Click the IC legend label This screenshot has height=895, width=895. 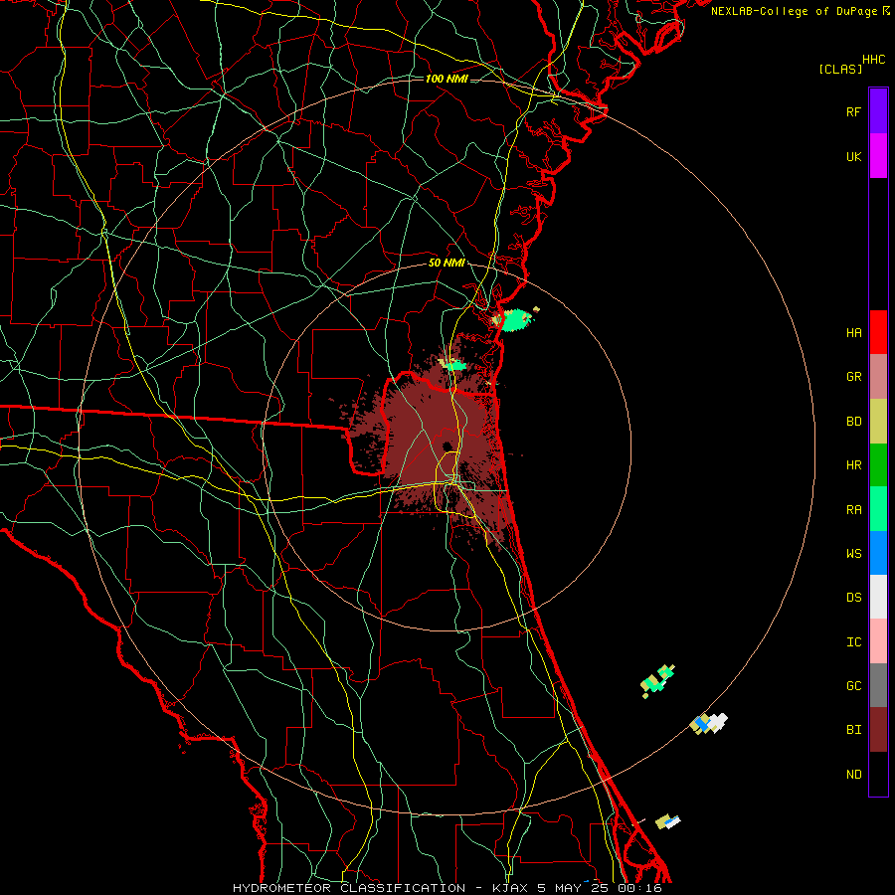[x=853, y=642]
